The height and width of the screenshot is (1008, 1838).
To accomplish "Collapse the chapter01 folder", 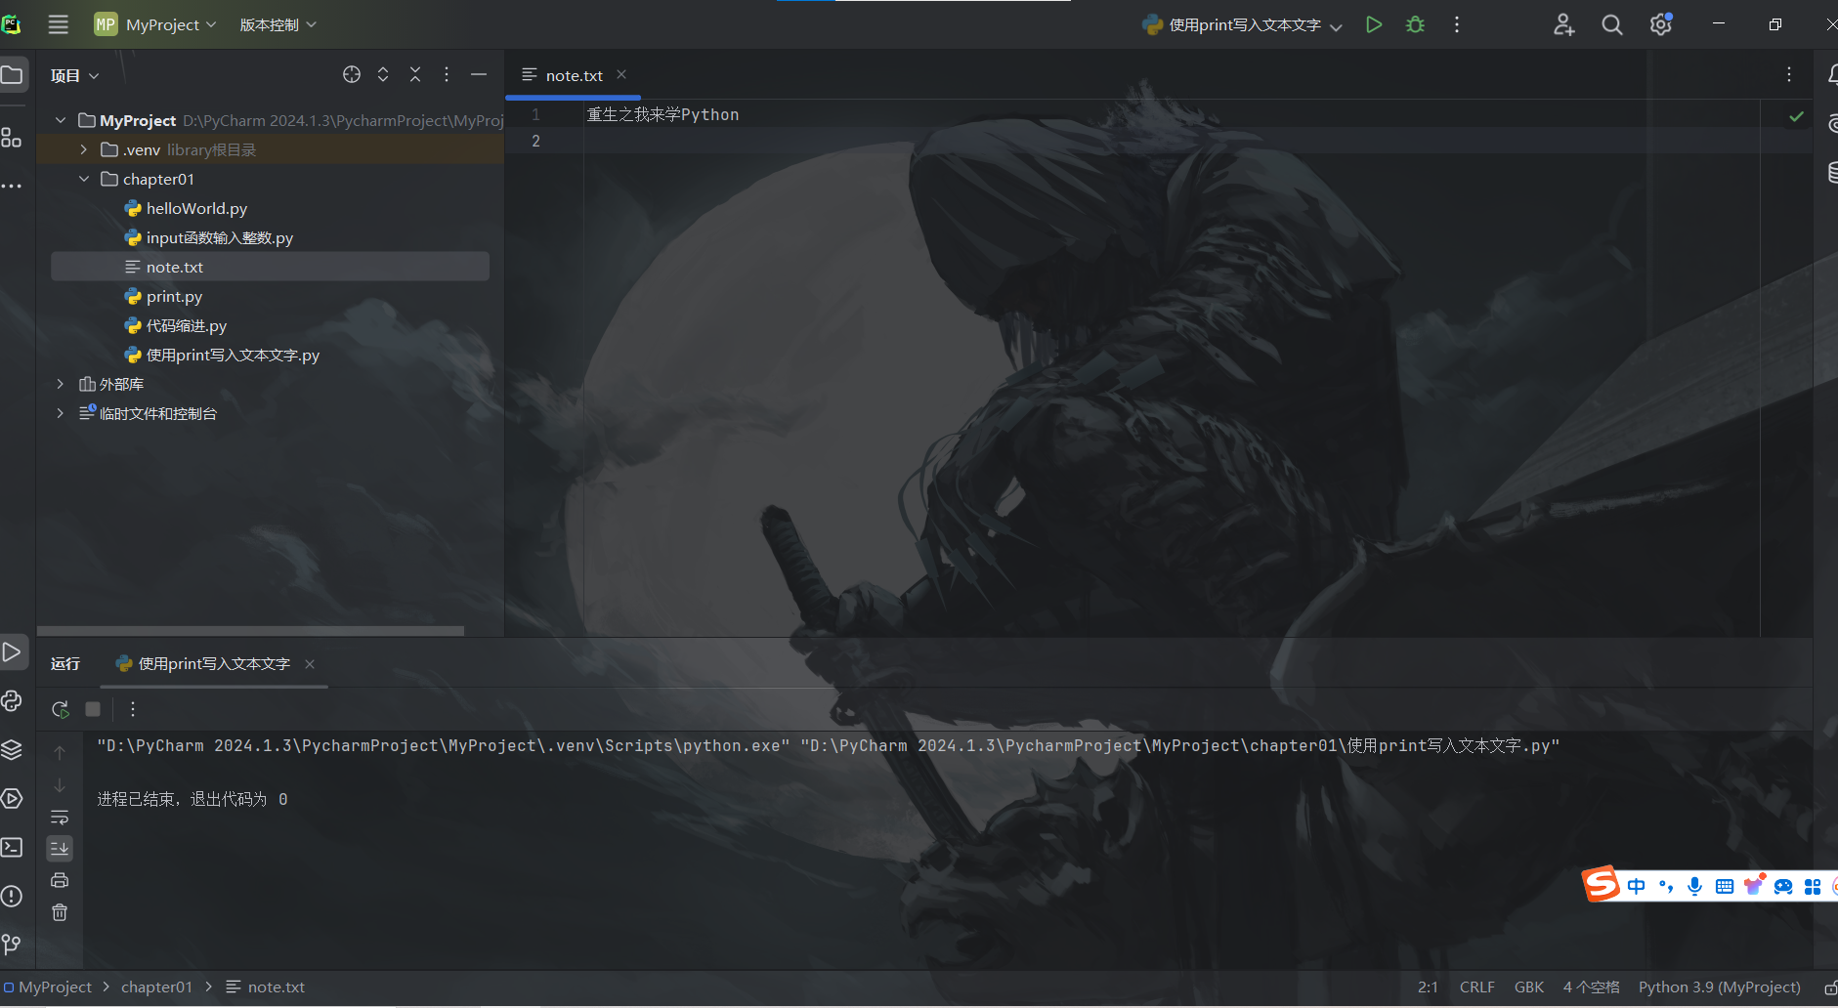I will coord(83,179).
